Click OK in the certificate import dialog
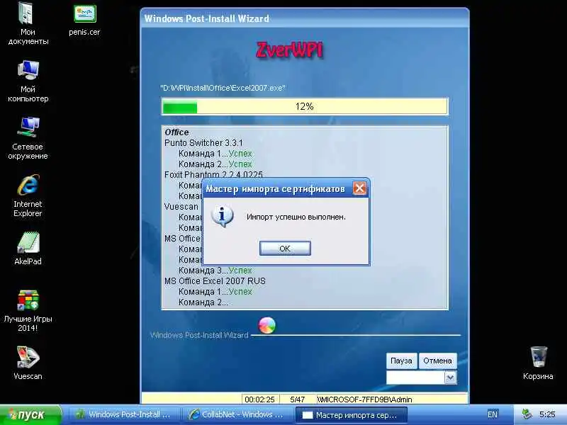 285,249
